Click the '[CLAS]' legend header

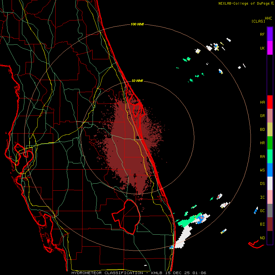point(258,21)
